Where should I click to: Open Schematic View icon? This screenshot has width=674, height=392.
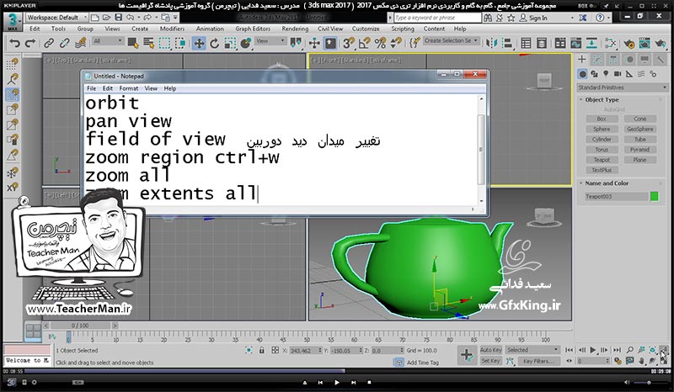(x=591, y=43)
